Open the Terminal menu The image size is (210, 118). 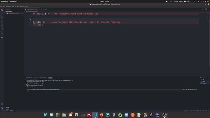coord(22,7)
